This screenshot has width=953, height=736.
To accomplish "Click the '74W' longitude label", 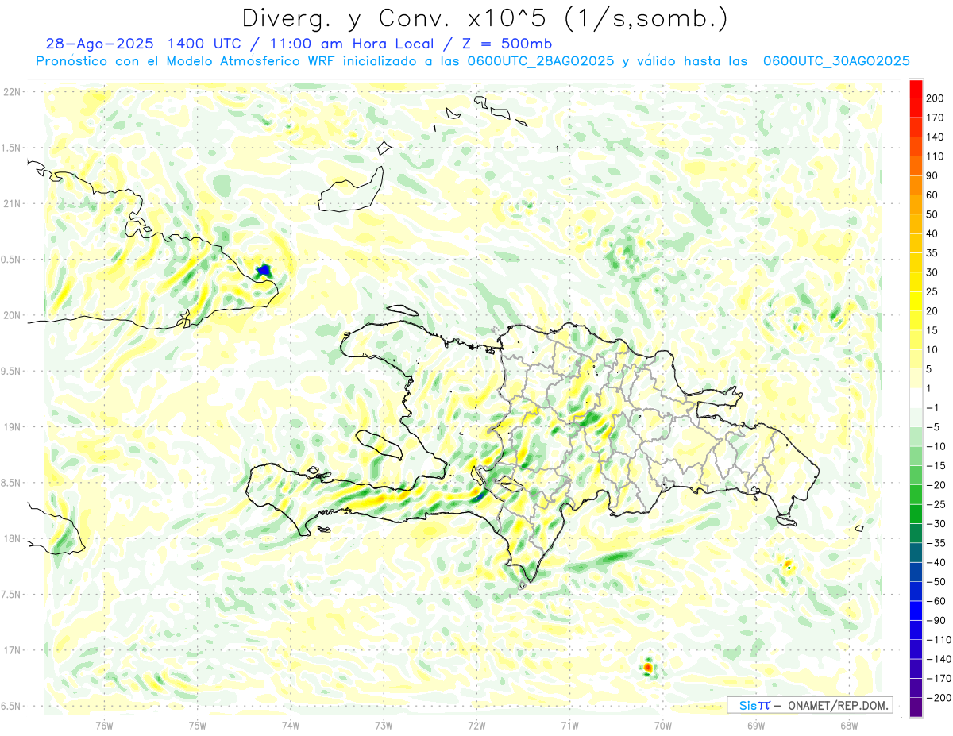I will (291, 725).
